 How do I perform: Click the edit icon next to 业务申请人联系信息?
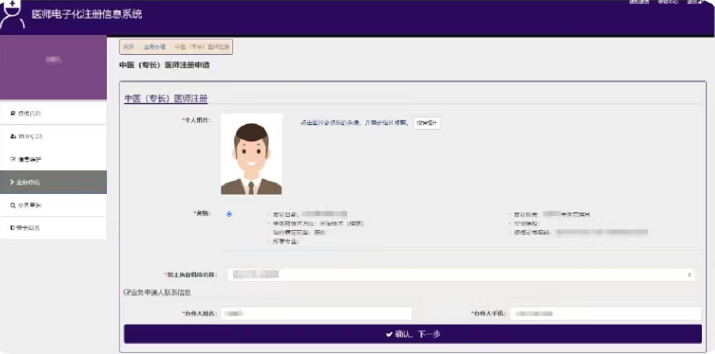127,293
